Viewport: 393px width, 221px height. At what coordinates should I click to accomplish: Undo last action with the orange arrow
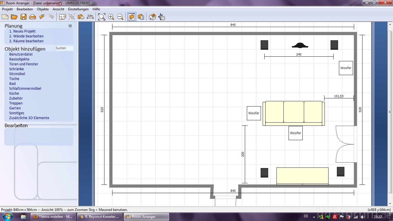42,17
